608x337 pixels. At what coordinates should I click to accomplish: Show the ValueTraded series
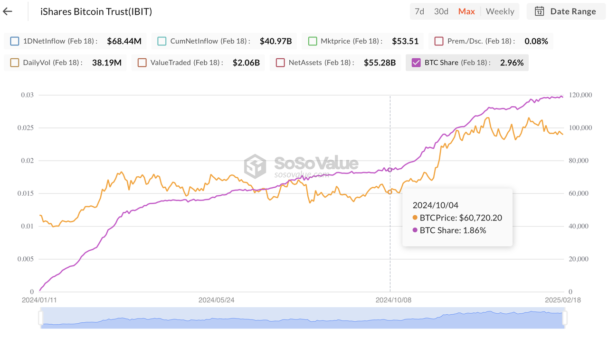tap(142, 63)
